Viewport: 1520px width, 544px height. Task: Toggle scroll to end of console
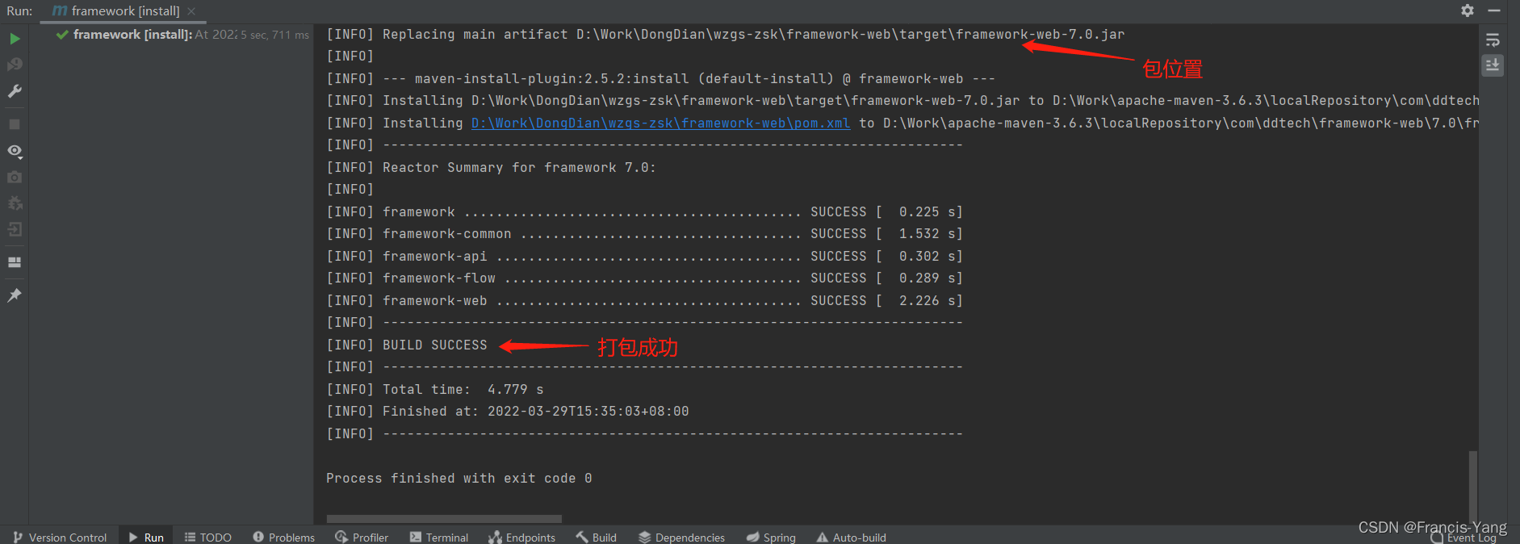[x=1493, y=65]
